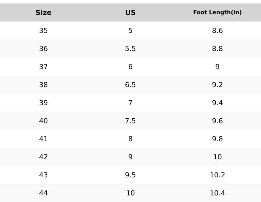The image size is (261, 202).
Task: Click the Foot Length(in) column header
Action: (217, 12)
